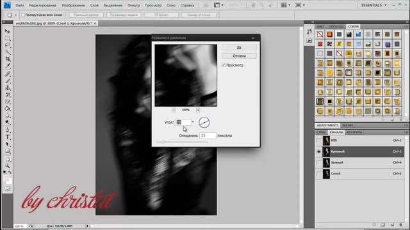Click the Отмена button
410x230 pixels.
pyautogui.click(x=239, y=56)
